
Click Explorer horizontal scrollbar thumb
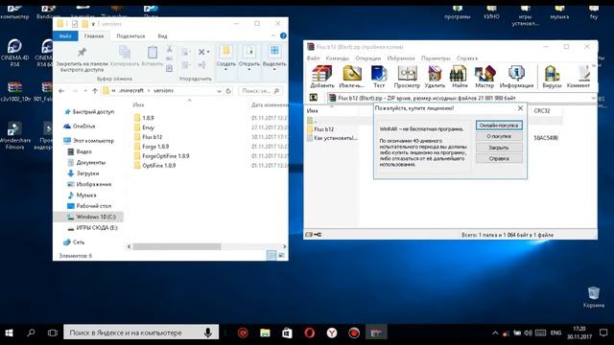pos(177,246)
